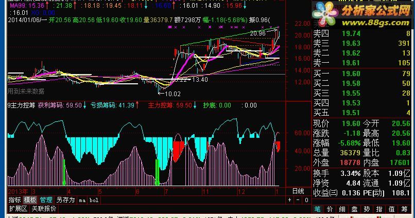Image resolution: width=415 pixels, height=218 pixels.
Task: Click the 总量 36379 volume value
Action: click(x=350, y=153)
